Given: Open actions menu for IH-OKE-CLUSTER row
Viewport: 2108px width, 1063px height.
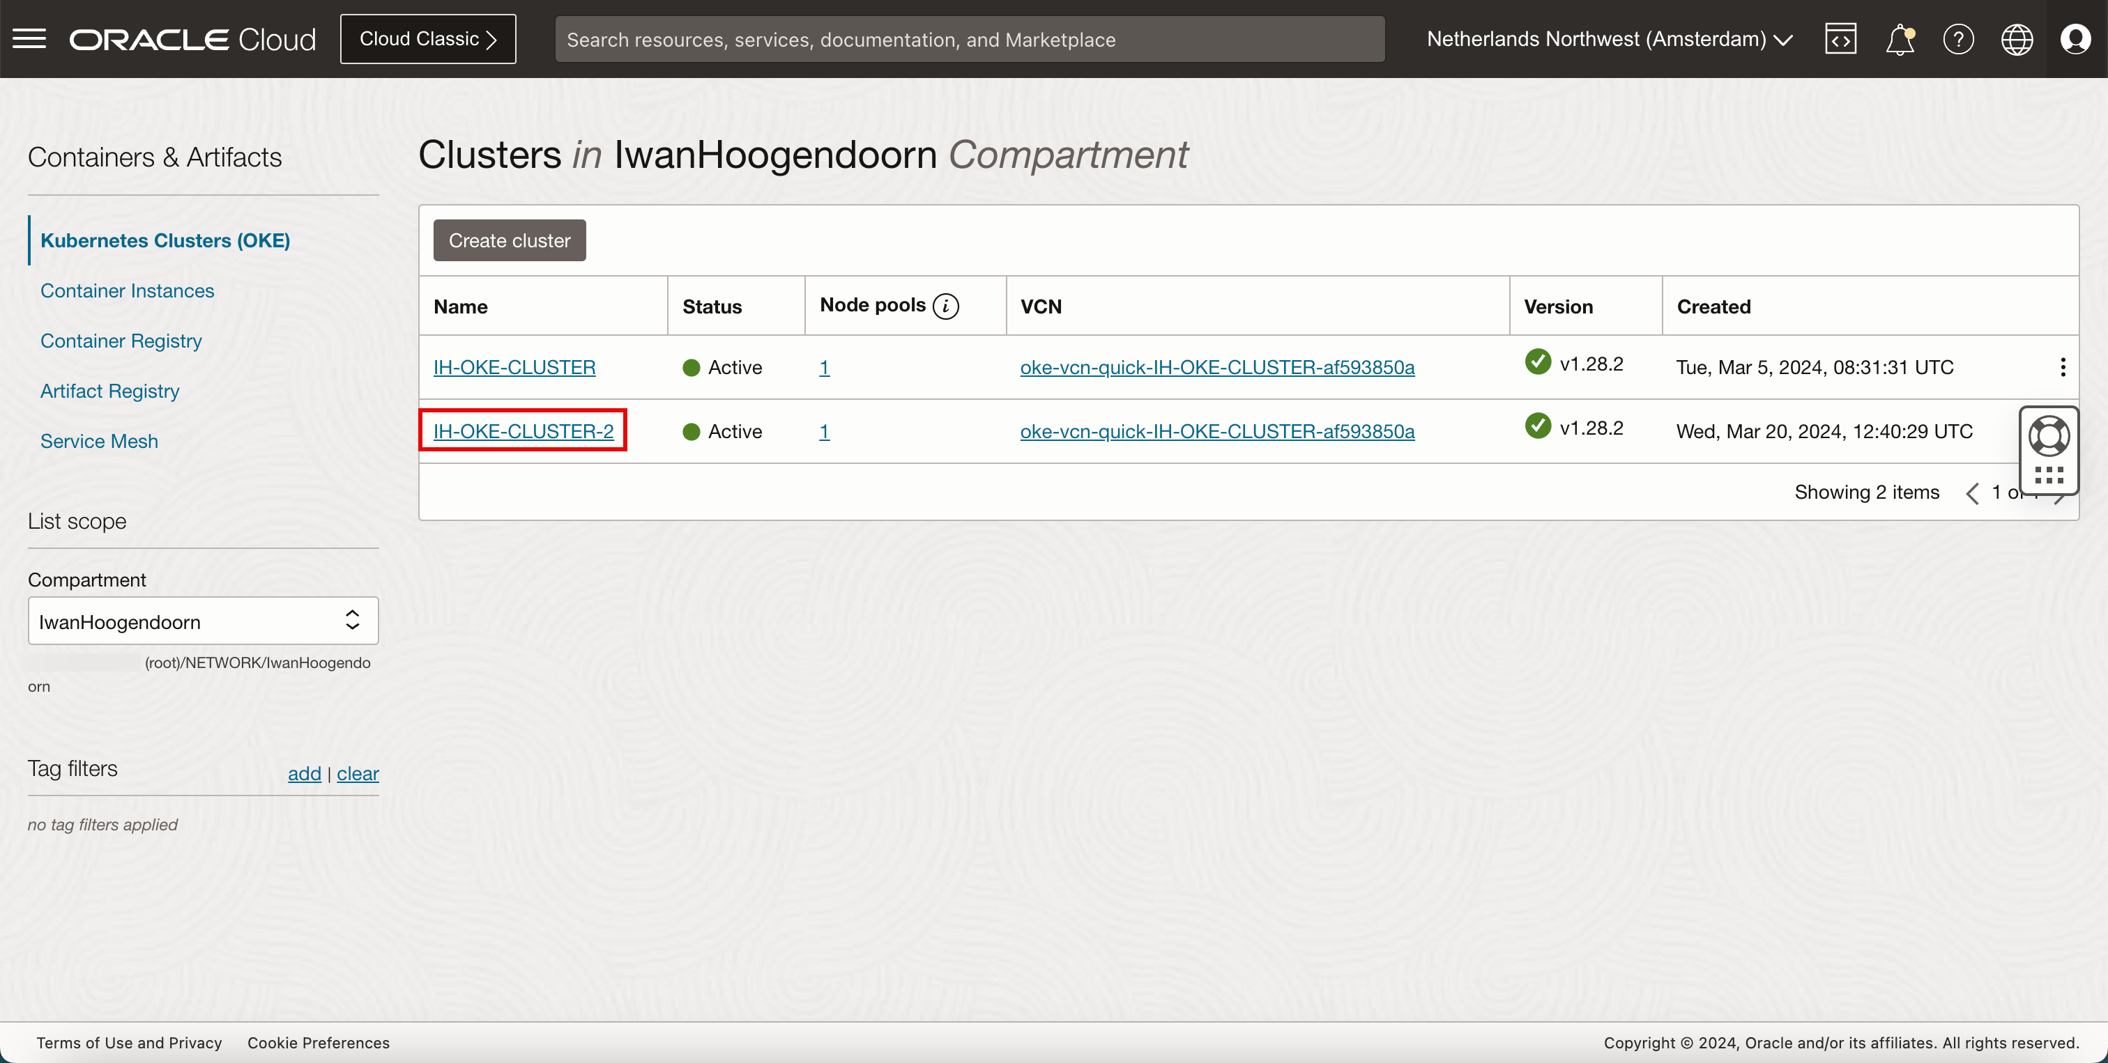Looking at the screenshot, I should coord(2062,367).
